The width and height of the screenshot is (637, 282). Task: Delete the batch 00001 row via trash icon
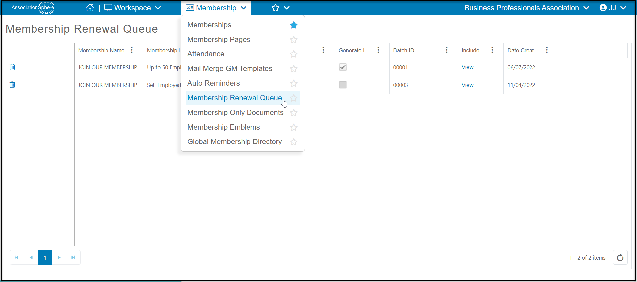coord(12,67)
